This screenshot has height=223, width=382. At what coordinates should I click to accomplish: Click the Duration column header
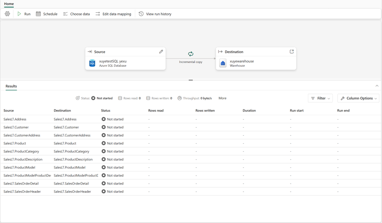[249, 111]
